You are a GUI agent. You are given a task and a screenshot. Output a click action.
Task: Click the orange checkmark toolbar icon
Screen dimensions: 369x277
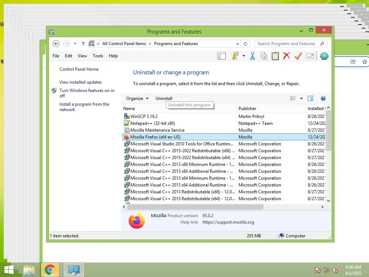point(298,56)
